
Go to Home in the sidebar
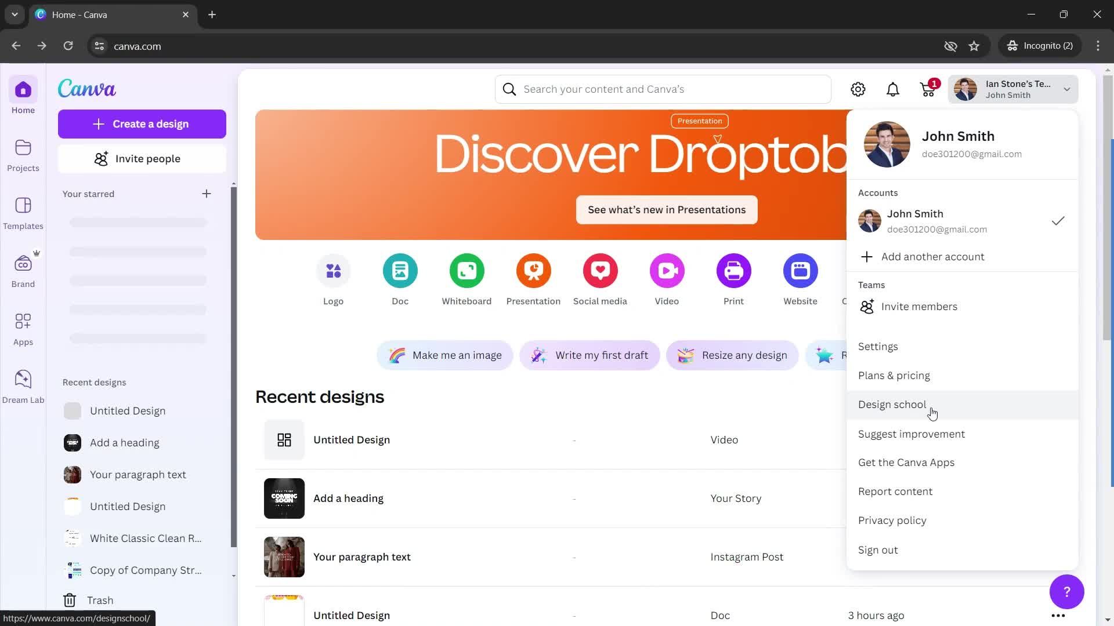tap(23, 97)
